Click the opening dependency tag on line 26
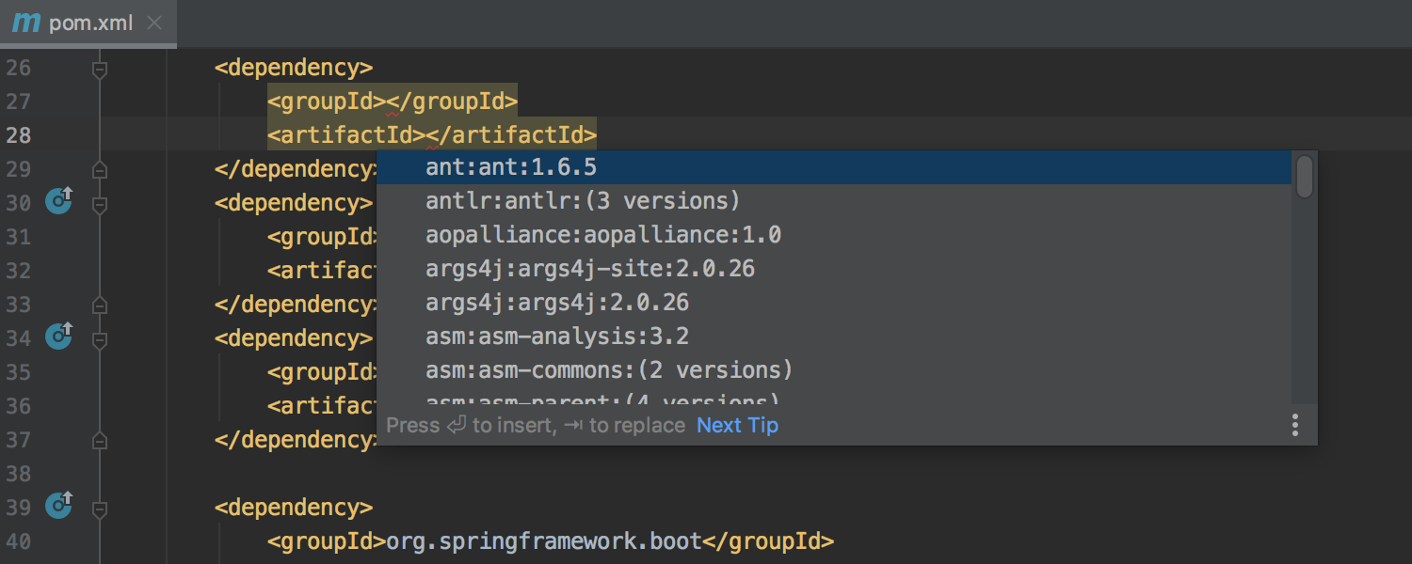1412x564 pixels. tap(294, 68)
